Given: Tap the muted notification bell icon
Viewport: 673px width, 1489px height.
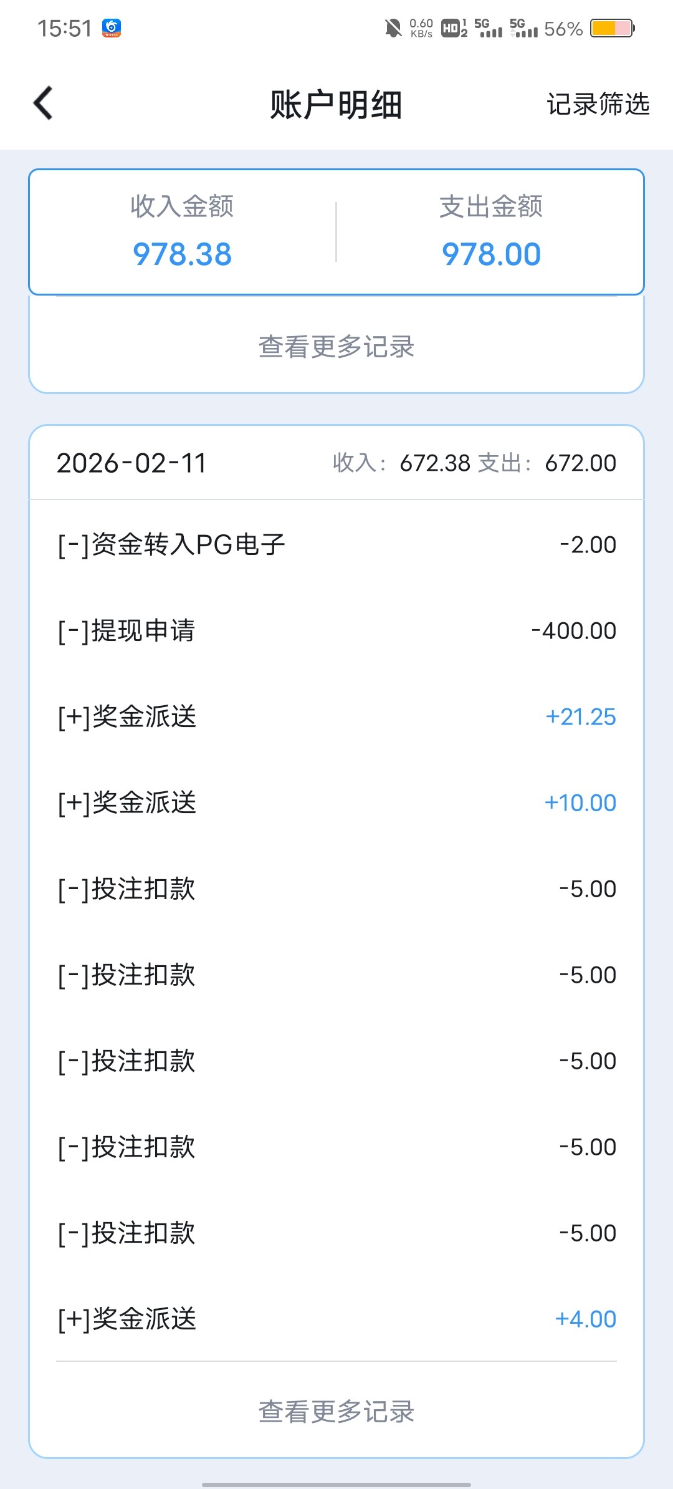Looking at the screenshot, I should [x=393, y=28].
